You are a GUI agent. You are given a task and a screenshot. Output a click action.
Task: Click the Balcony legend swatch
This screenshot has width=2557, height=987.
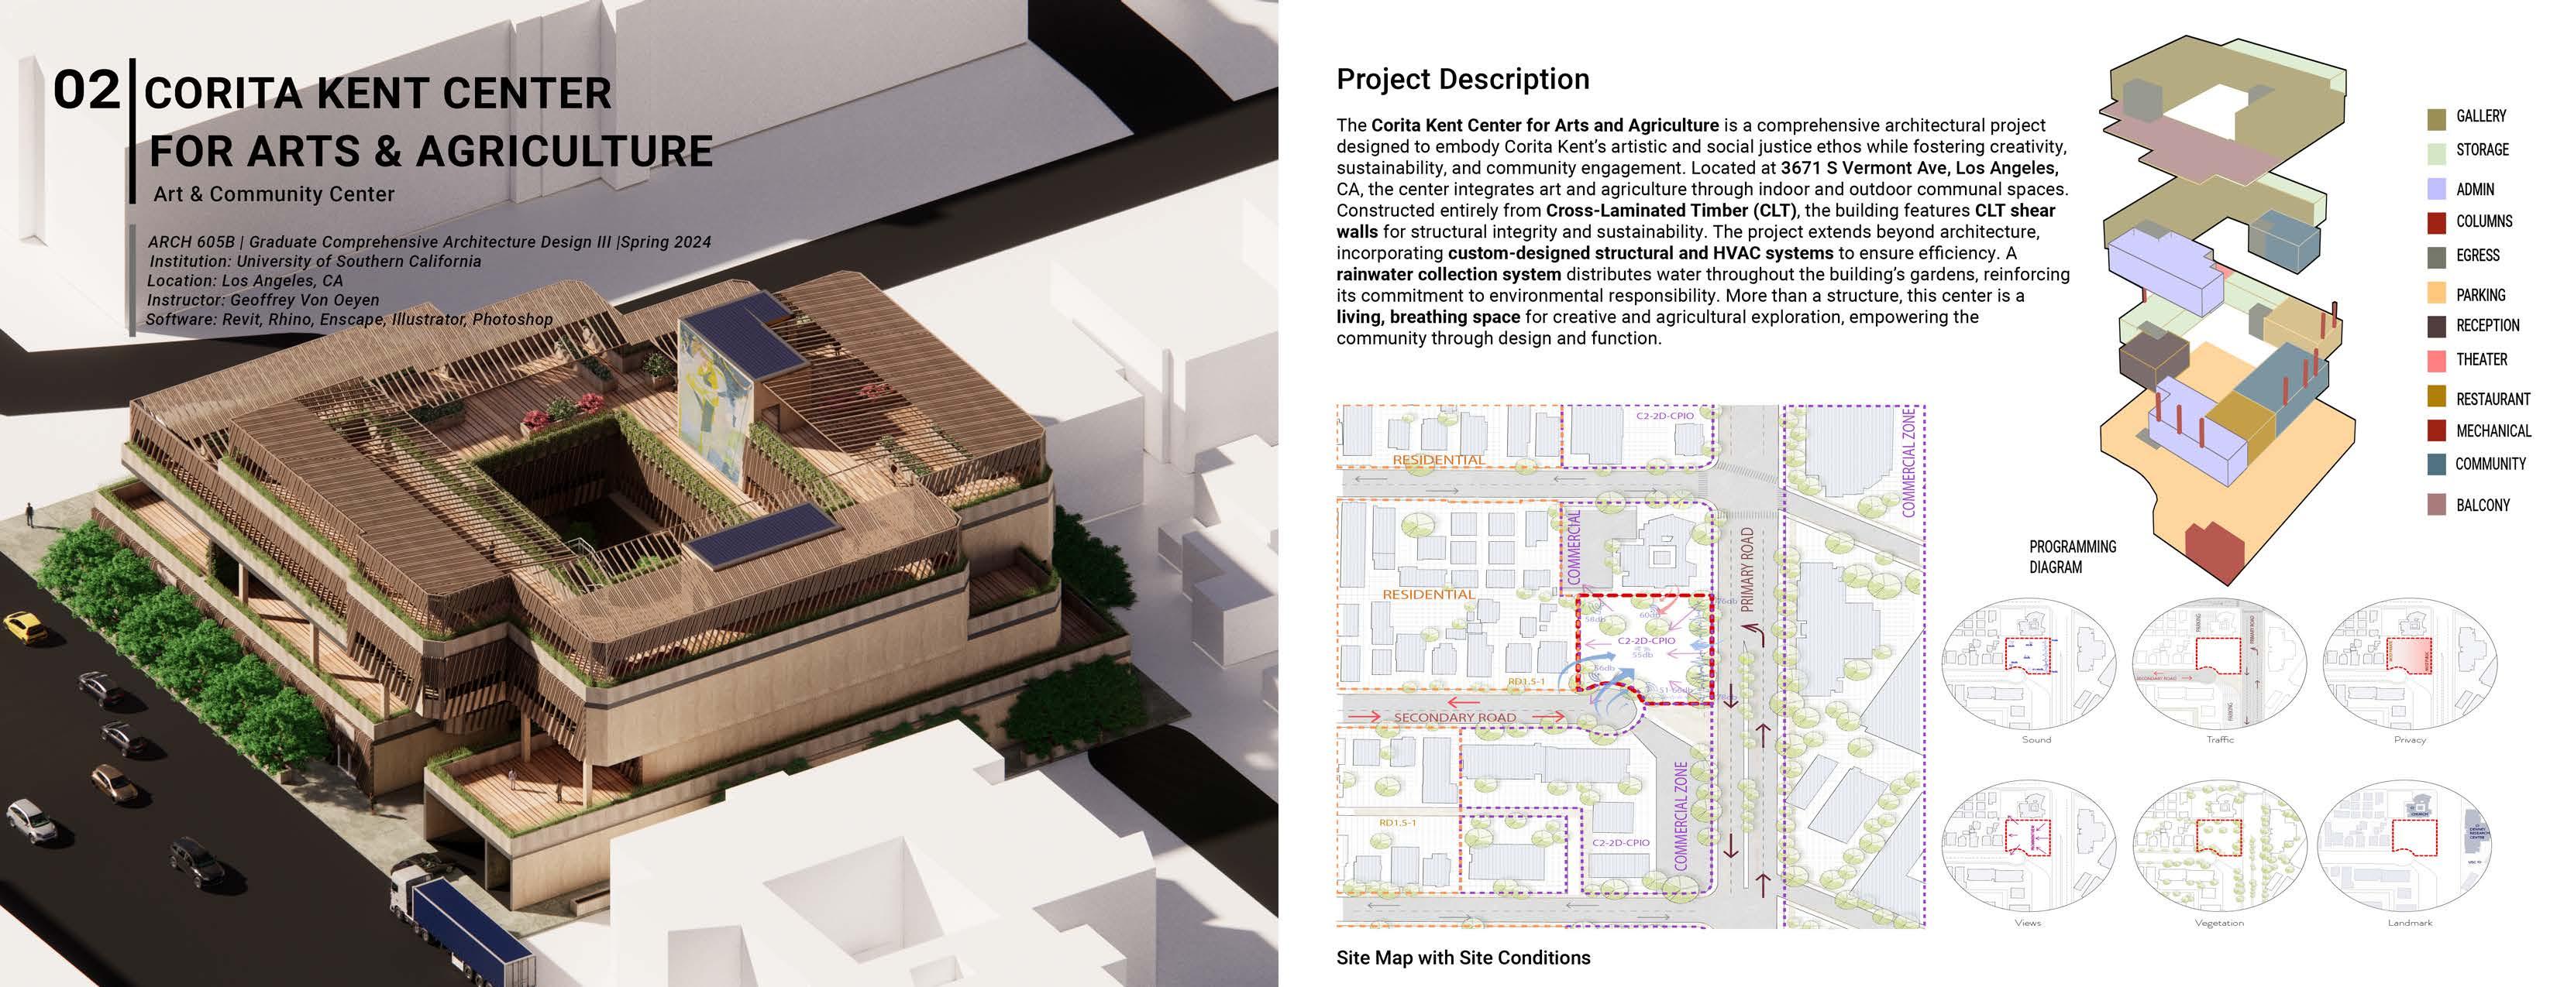(2436, 504)
